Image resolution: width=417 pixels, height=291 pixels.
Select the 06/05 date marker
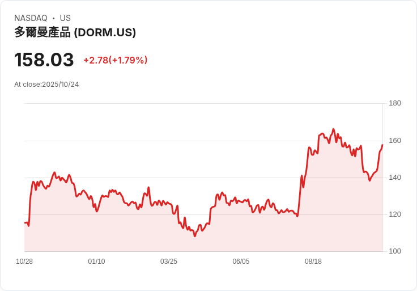pyautogui.click(x=241, y=262)
